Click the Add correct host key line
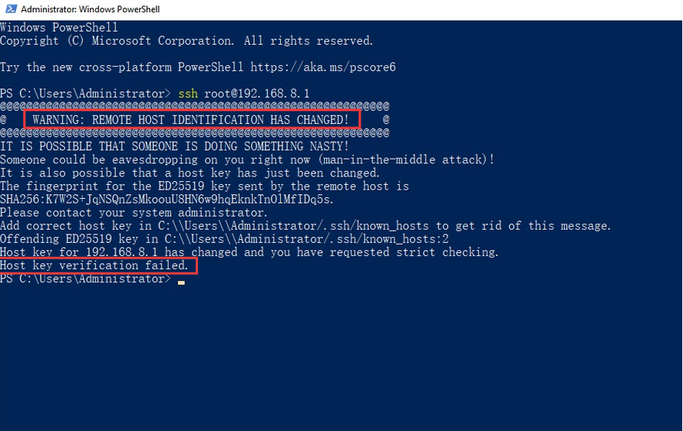The image size is (683, 431). tap(306, 226)
